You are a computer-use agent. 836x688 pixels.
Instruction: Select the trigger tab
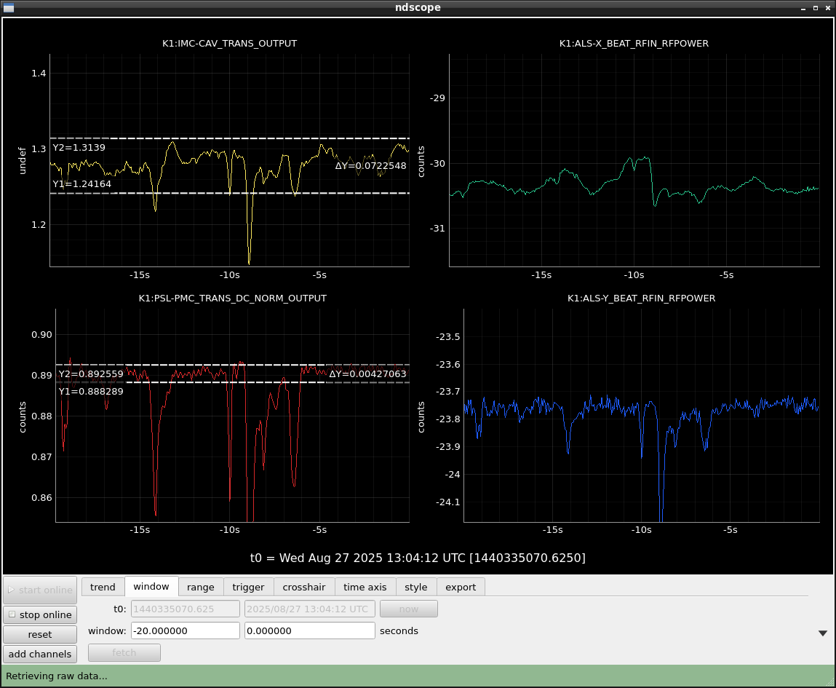[x=248, y=587]
